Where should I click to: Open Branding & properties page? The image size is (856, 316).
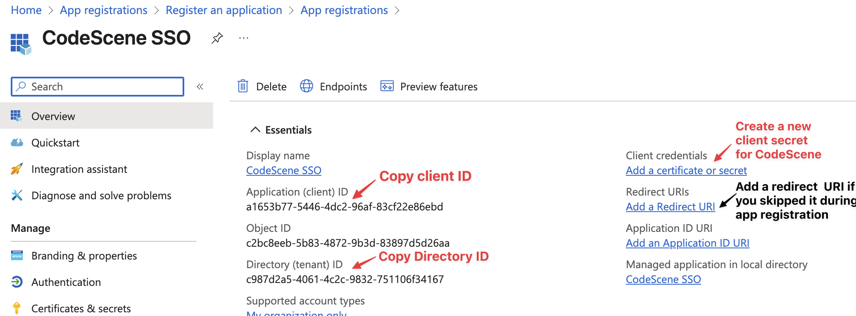pyautogui.click(x=107, y=255)
